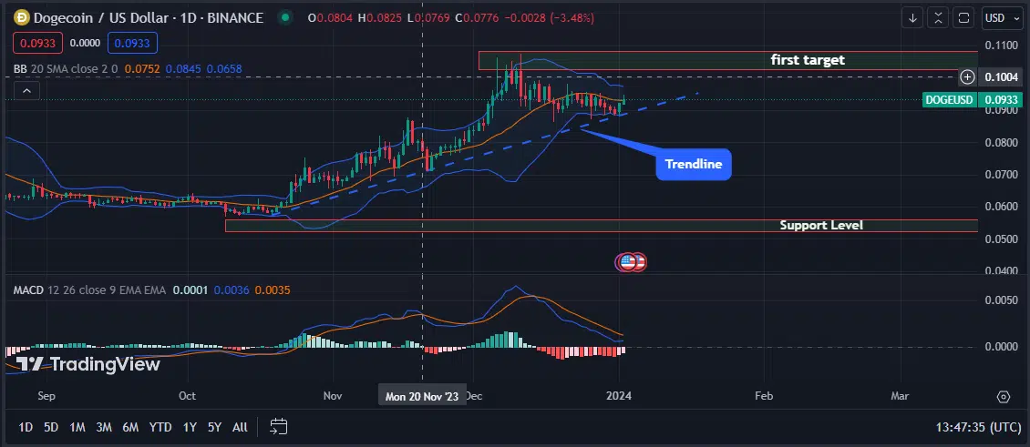Click the US flag event marker
This screenshot has width=1030, height=447.
(x=628, y=262)
